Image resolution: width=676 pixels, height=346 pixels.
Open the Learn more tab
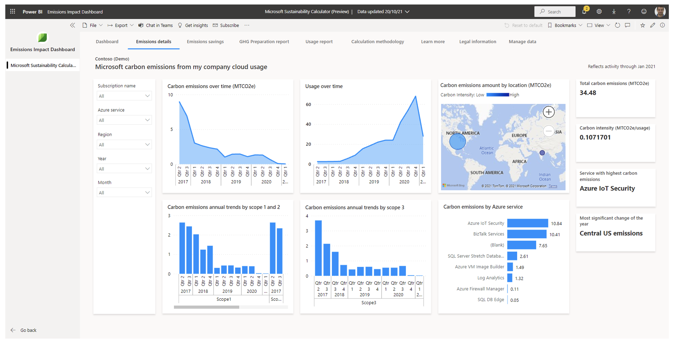click(x=433, y=42)
